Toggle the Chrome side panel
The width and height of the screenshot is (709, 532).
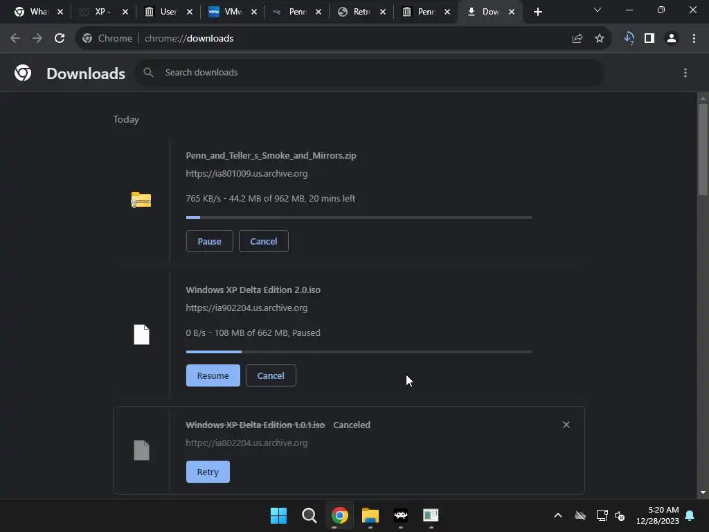(x=649, y=39)
